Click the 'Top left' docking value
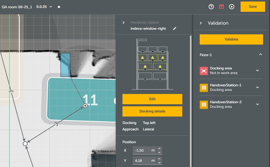 149,123
